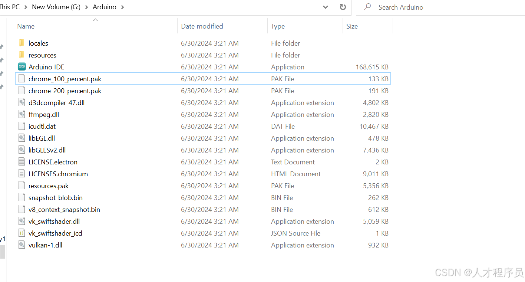525x282 pixels.
Task: Open the address bar history dropdown
Action: click(326, 7)
